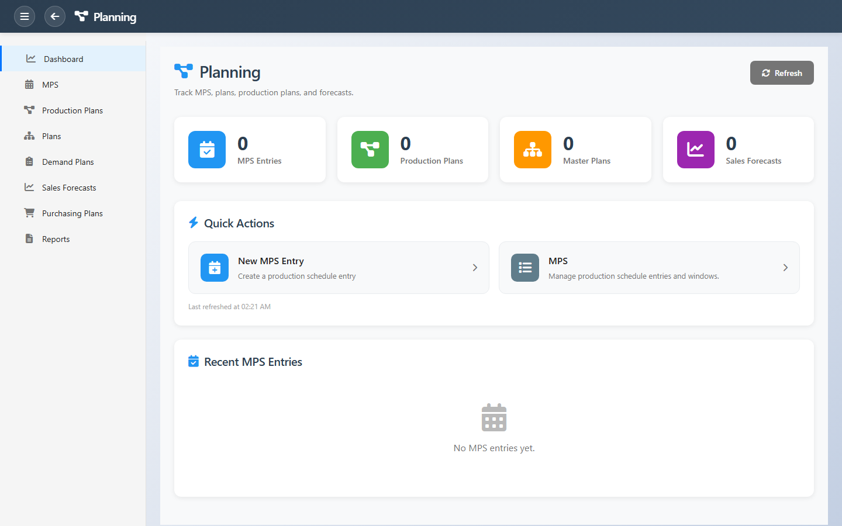Click the New MPS Entry calendar-plus icon

pos(215,268)
